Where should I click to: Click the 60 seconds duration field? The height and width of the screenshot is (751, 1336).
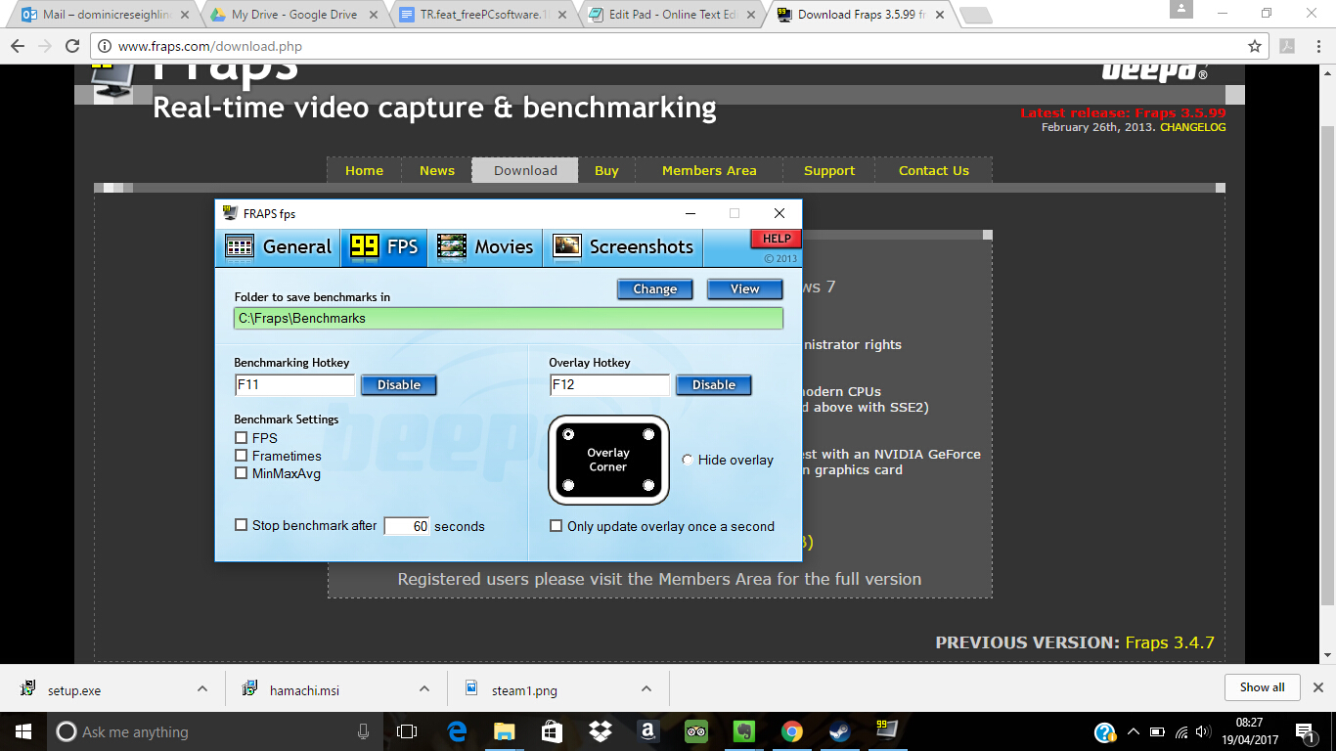[407, 526]
